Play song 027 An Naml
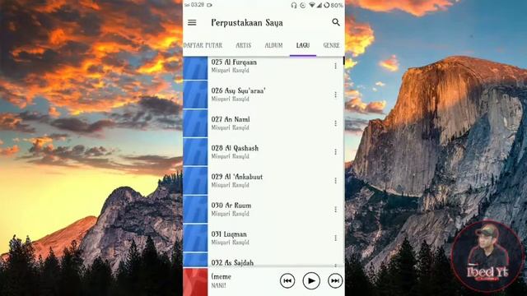 [x=263, y=123]
